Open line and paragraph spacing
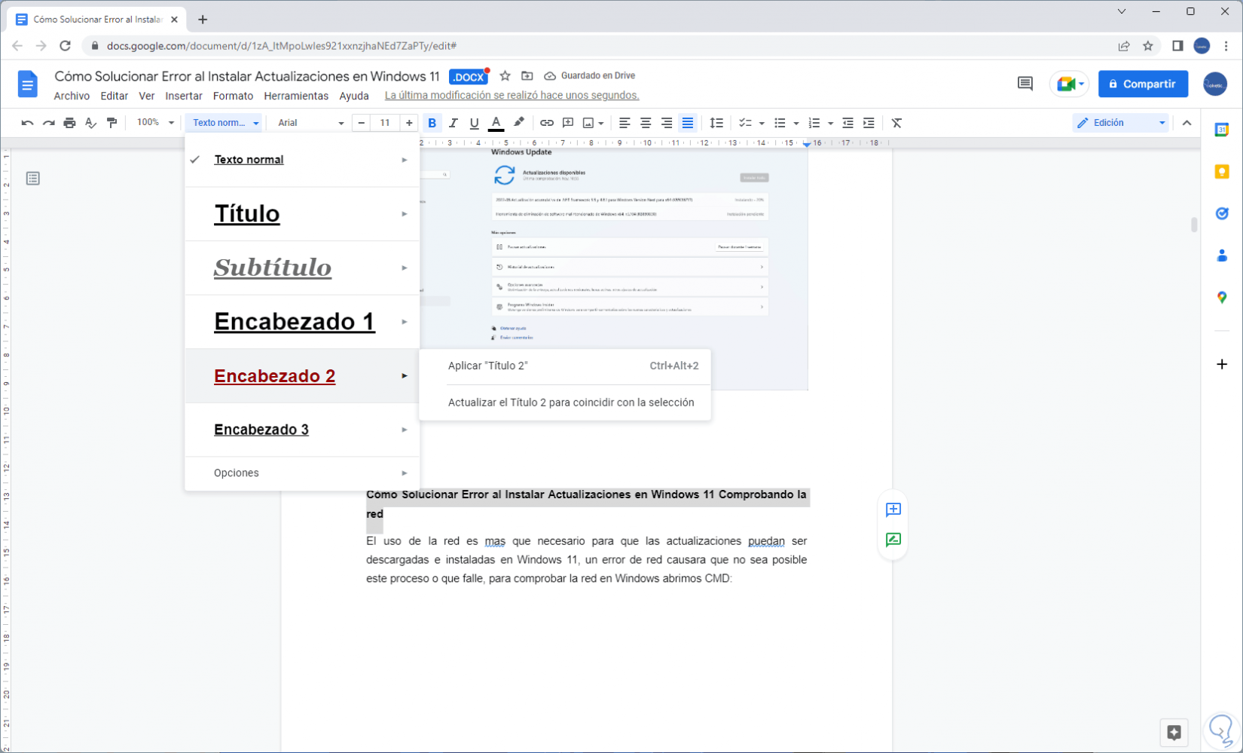Viewport: 1243px width, 753px height. click(716, 123)
